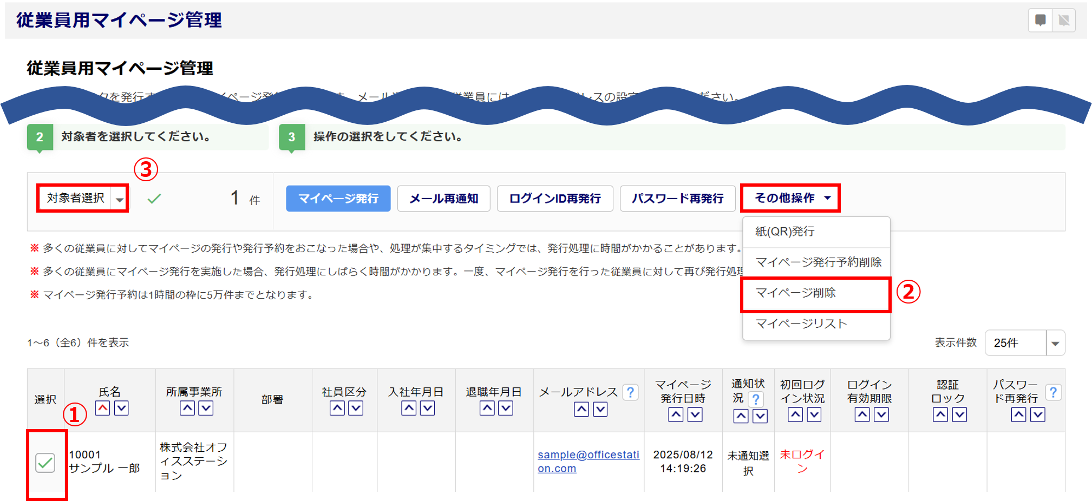Choose 紙(QR)発行 in the dropdown menu
Image resolution: width=1092 pixels, height=501 pixels.
click(x=785, y=232)
